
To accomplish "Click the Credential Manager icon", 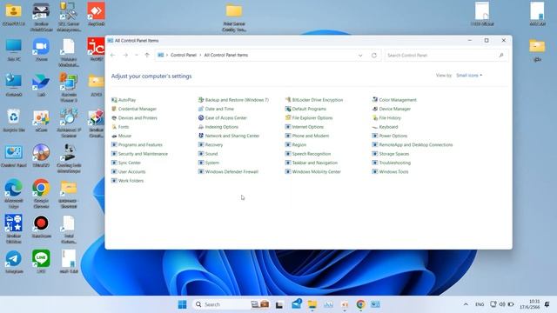I will point(114,109).
